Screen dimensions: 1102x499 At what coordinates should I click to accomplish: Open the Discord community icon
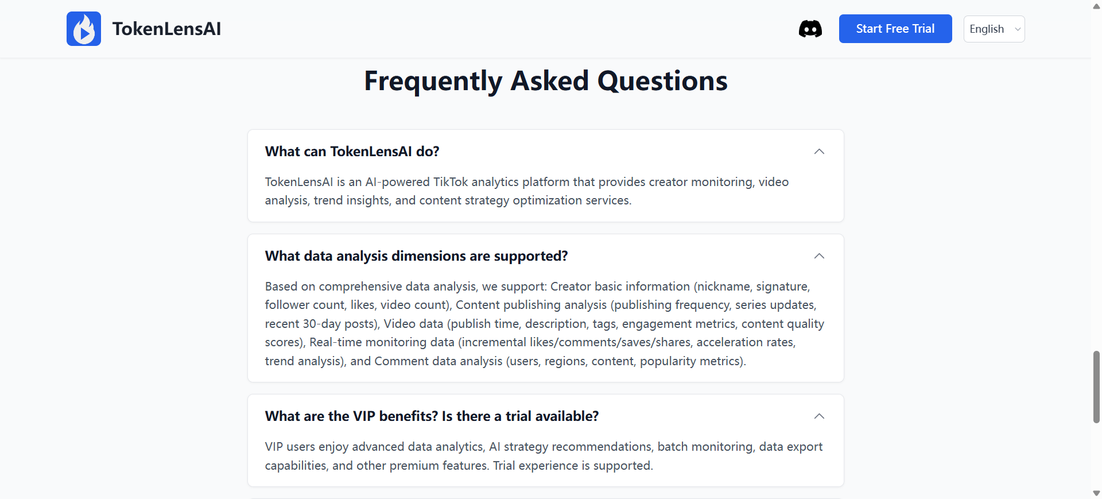point(810,28)
